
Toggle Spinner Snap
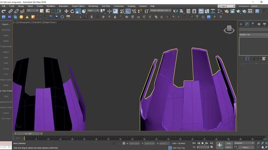point(140,11)
